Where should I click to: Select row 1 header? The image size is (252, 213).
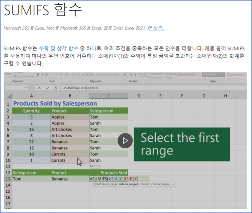(x=8, y=104)
